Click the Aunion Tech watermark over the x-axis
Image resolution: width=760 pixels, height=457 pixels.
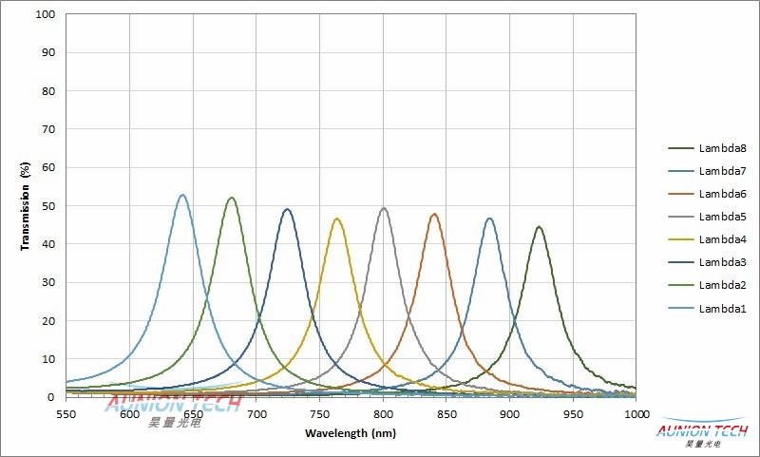(x=171, y=409)
